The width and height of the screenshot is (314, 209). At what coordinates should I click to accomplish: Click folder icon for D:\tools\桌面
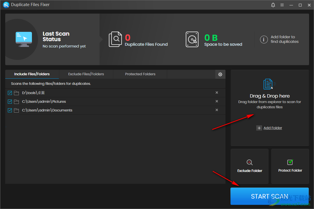point(17,93)
